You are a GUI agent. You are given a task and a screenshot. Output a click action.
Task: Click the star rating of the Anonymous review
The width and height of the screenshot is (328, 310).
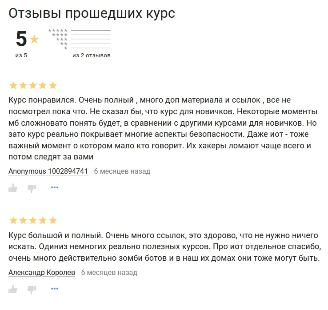[x=33, y=85]
